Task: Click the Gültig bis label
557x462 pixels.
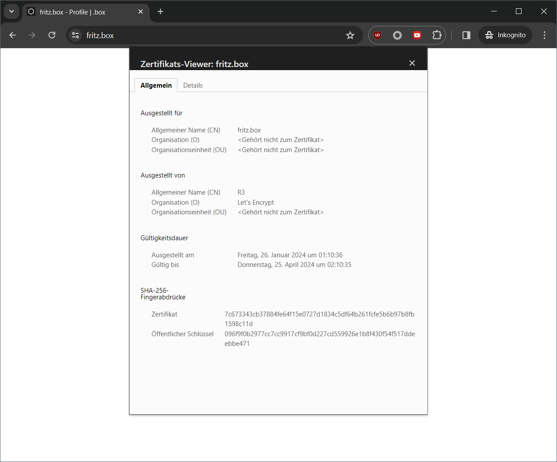Action: click(165, 265)
